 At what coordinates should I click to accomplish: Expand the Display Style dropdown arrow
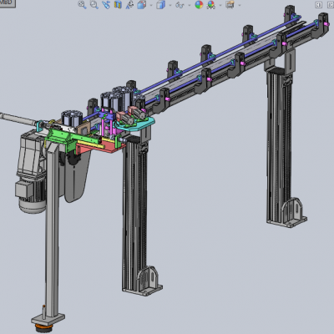tap(170, 5)
